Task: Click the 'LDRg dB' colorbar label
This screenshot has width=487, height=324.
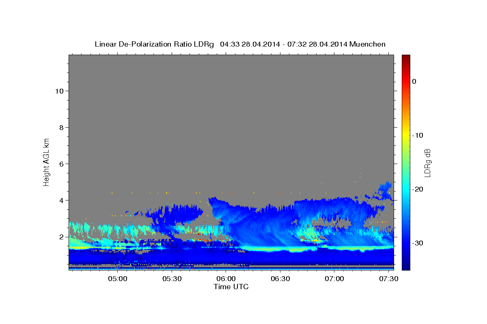Action: coord(427,162)
